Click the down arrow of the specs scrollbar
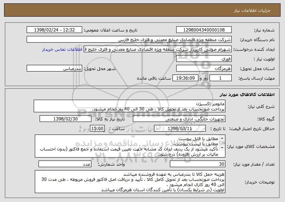 222,148
